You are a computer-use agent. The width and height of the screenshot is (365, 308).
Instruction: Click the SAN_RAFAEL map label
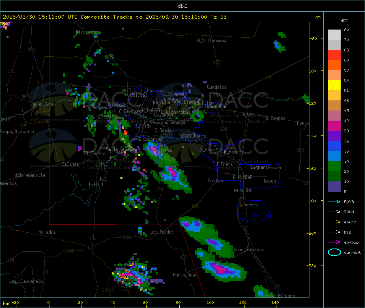pyautogui.click(x=149, y=110)
